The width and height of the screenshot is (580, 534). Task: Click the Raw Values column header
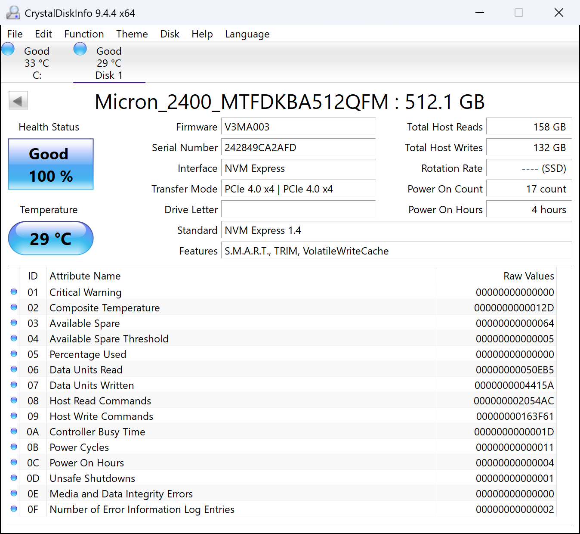coord(529,276)
